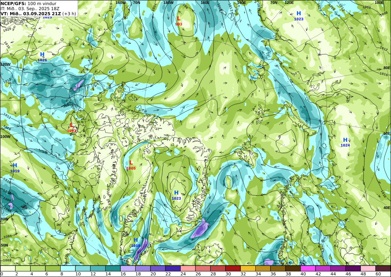This screenshot has width=391, height=277.
Task: Click the '80E' longitude label
Action: click(387, 68)
